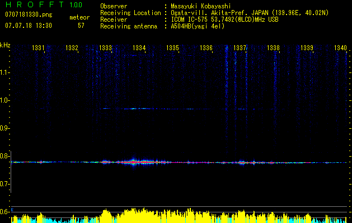Screen dimensions: 352x223
Task: Click the Receiving Location label
Action: [130, 13]
